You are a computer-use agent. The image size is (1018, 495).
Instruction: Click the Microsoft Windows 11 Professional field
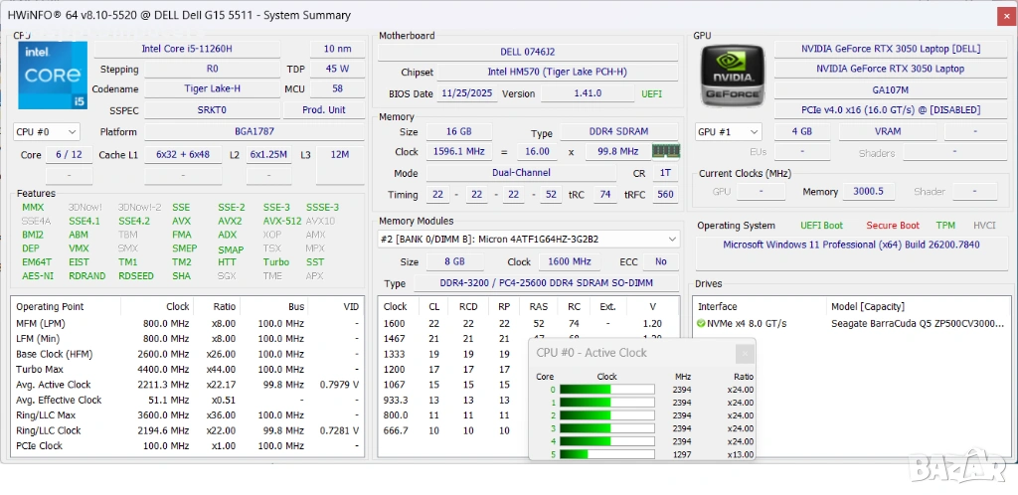(x=850, y=245)
